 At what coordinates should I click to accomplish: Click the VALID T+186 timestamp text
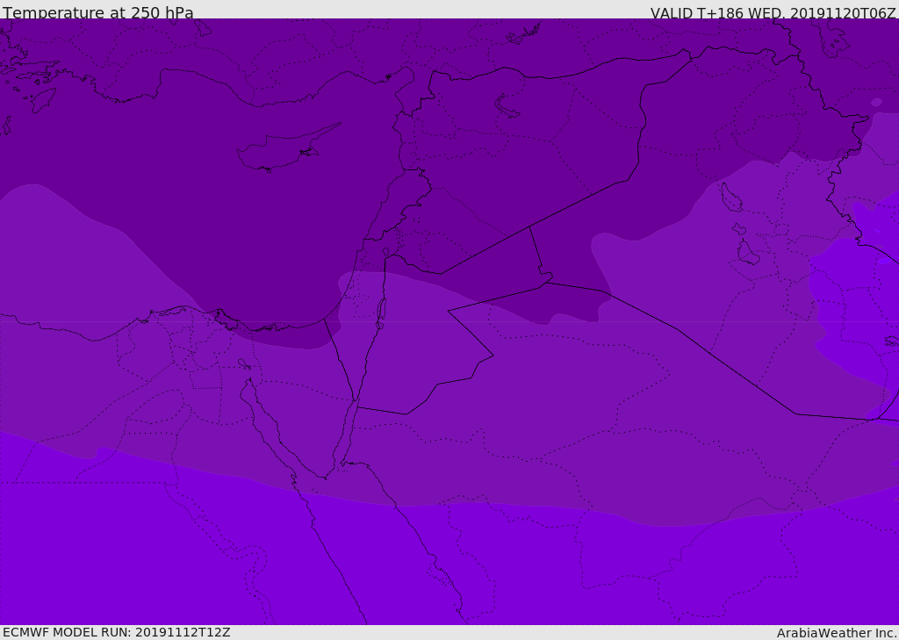point(773,12)
